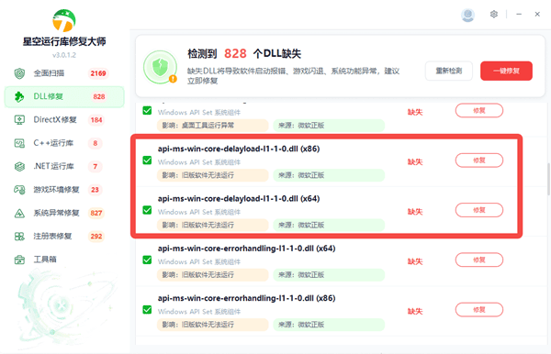Open the C++运行库 tab

tap(64, 143)
